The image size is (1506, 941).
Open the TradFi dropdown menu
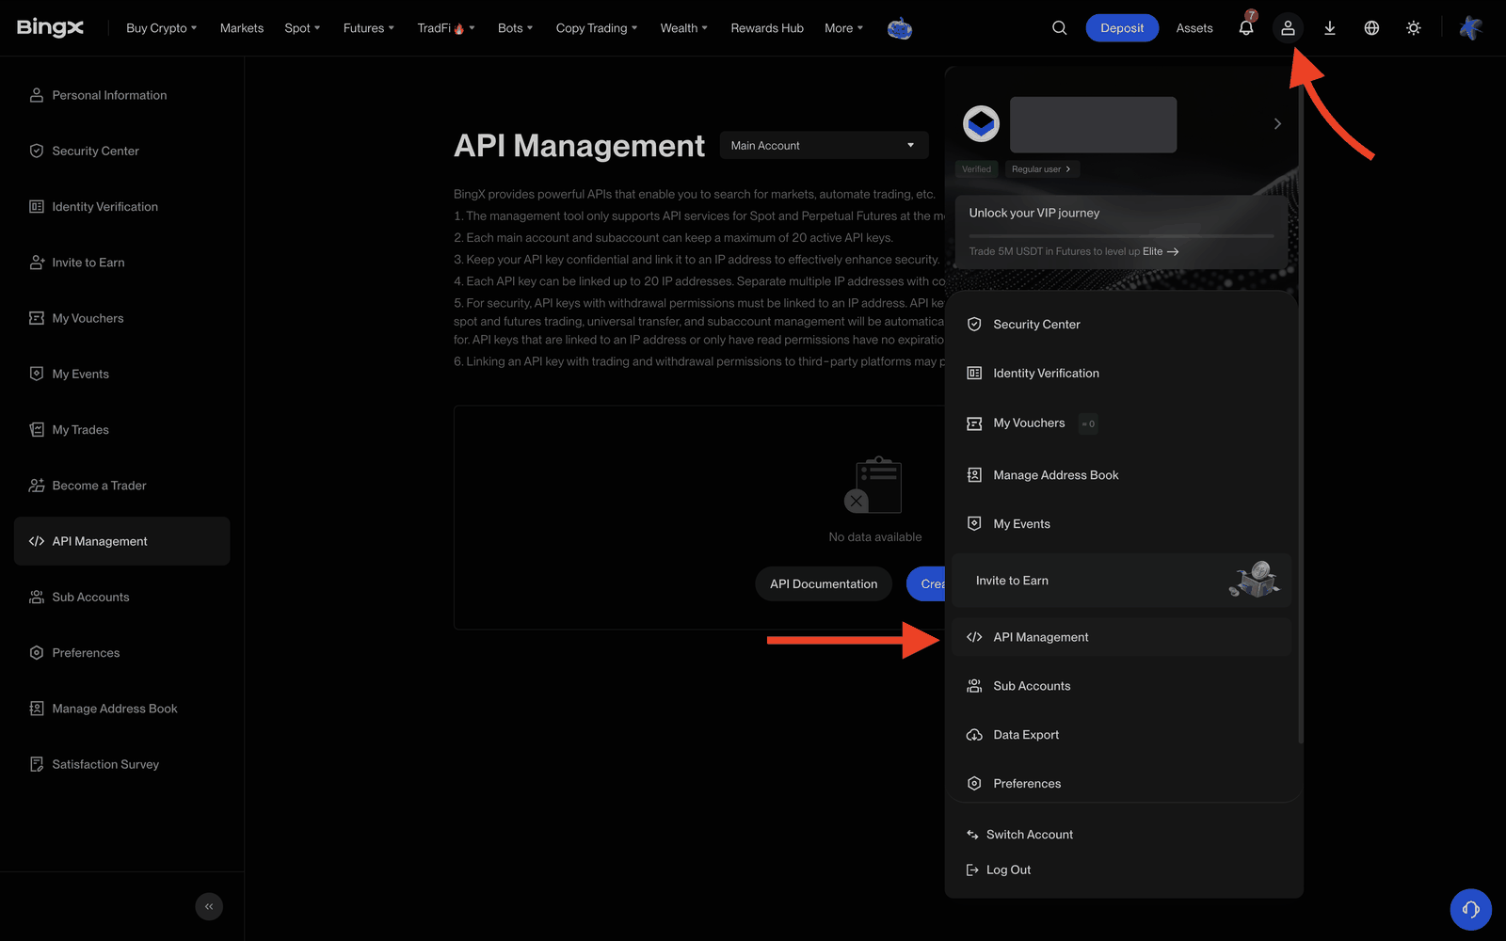(x=446, y=28)
